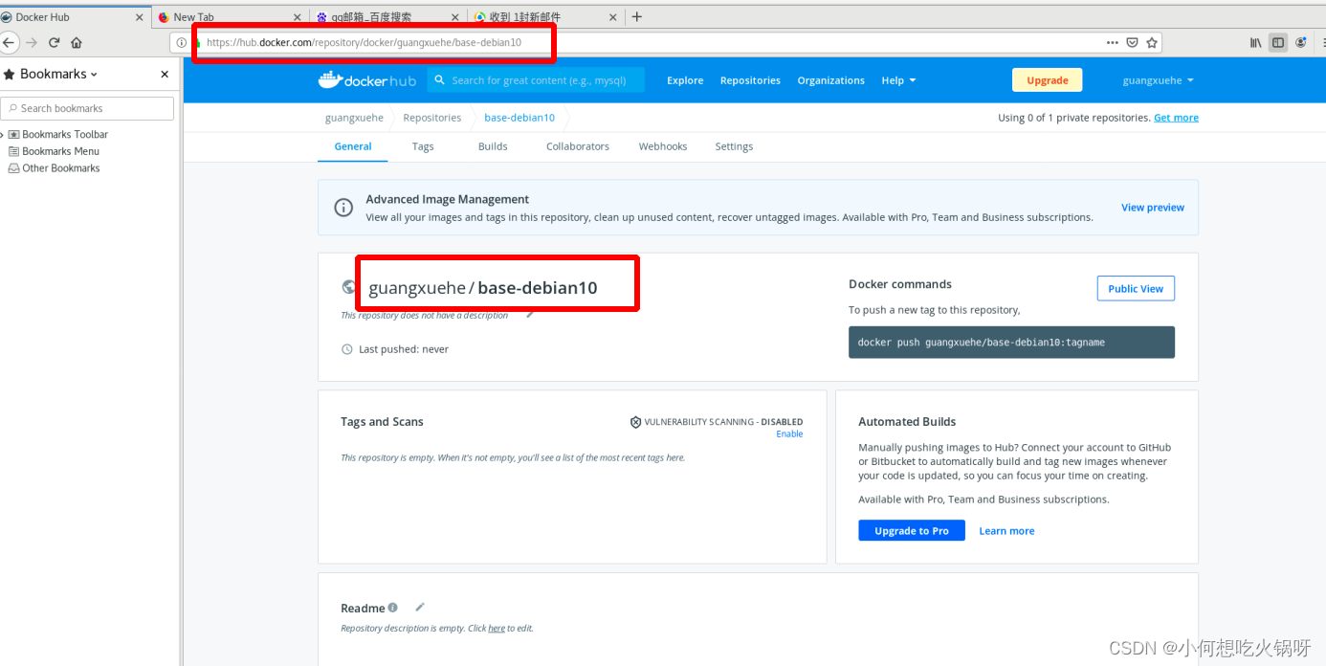Click the Advanced Image Management info icon
The image size is (1326, 666).
(x=343, y=208)
